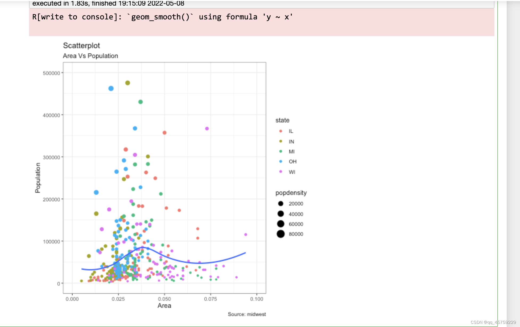Screen dimensions: 520x327
Task: Click the OH blue legend dot
Action: [x=280, y=161]
